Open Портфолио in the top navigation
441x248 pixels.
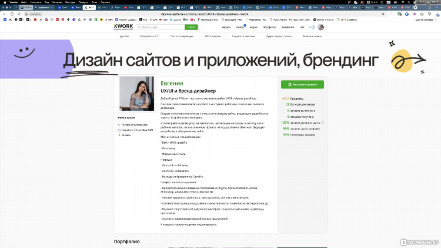click(x=269, y=27)
